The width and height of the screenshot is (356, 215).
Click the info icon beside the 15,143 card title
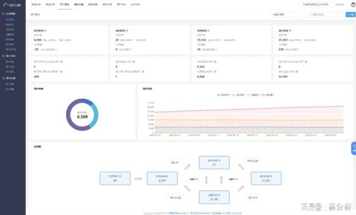coord(208,30)
